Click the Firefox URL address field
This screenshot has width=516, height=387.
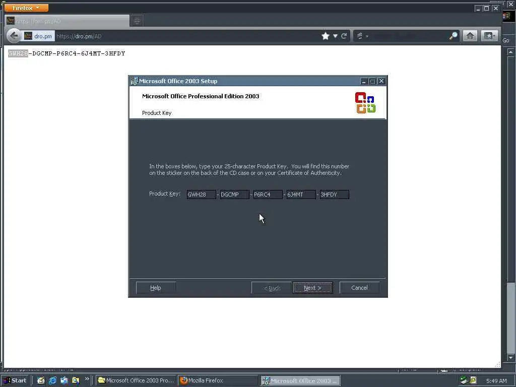(x=187, y=36)
